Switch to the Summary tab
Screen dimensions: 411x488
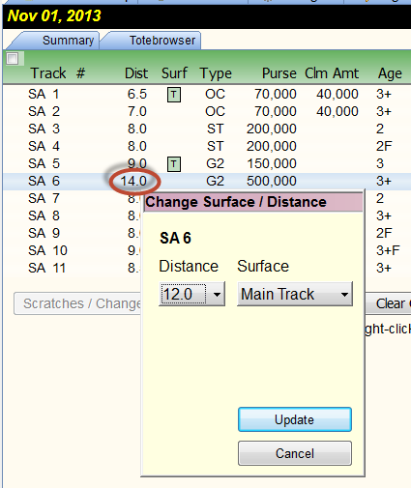[x=68, y=41]
